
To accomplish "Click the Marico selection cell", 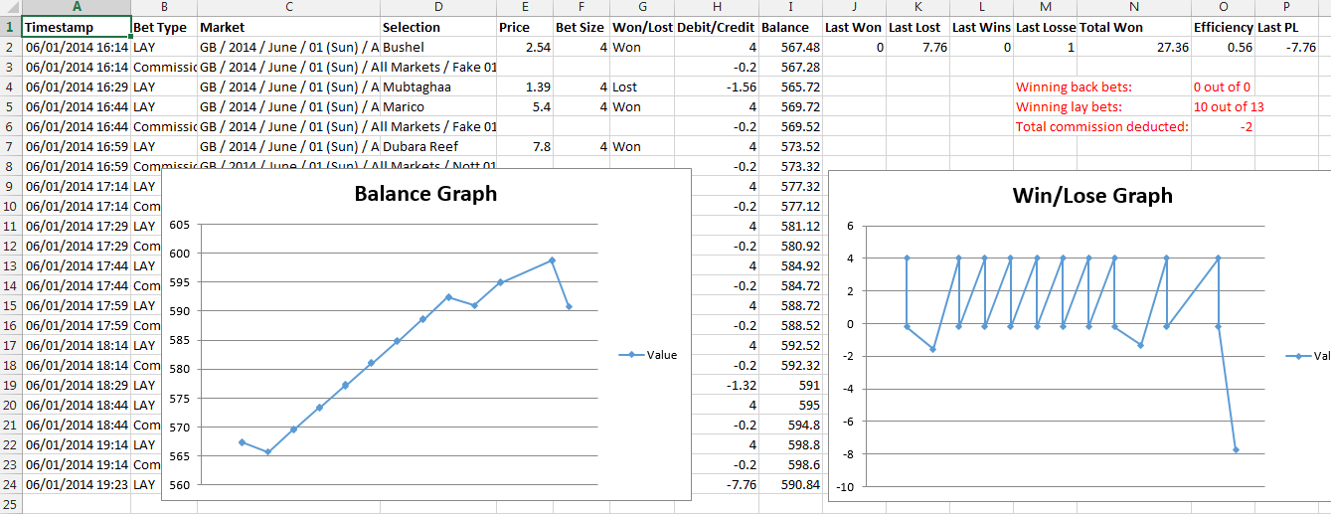I will 438,106.
